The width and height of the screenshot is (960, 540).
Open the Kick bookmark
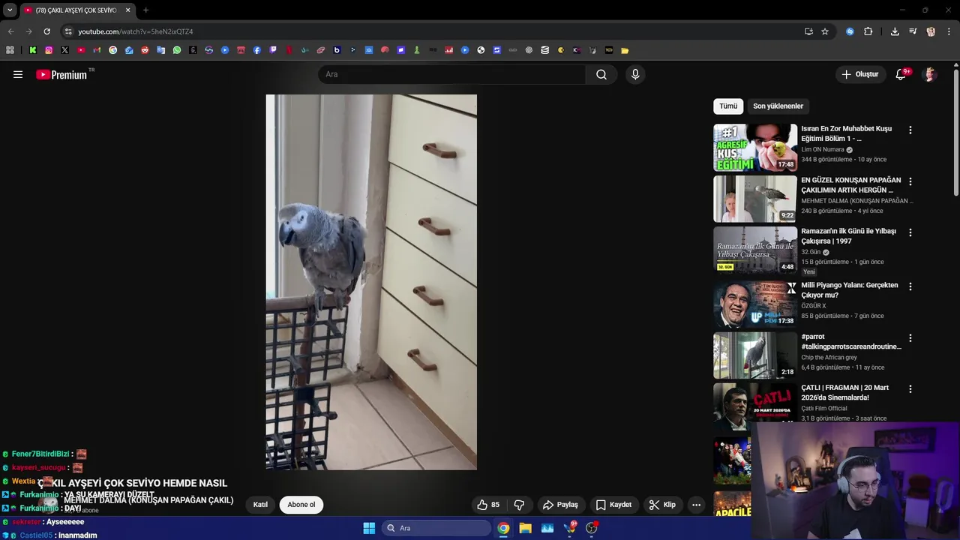tap(33, 50)
